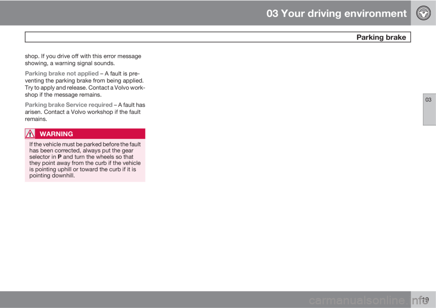The width and height of the screenshot is (436, 308).
Task: Click the page number in the footer
Action: tap(425, 300)
